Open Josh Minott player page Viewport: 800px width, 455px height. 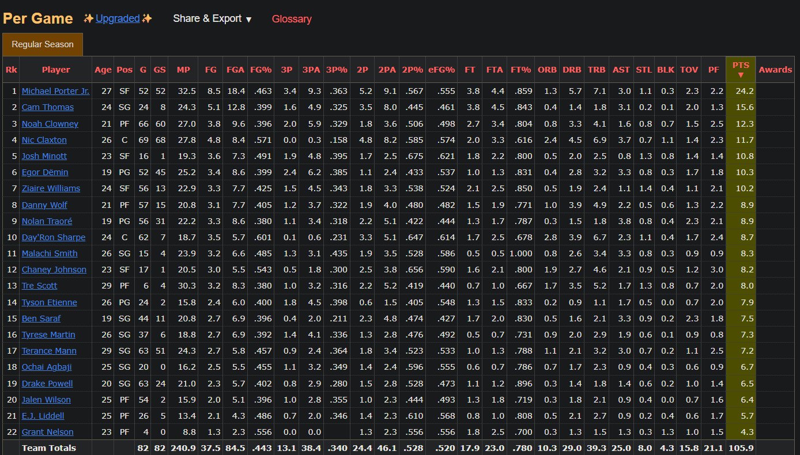tap(44, 156)
